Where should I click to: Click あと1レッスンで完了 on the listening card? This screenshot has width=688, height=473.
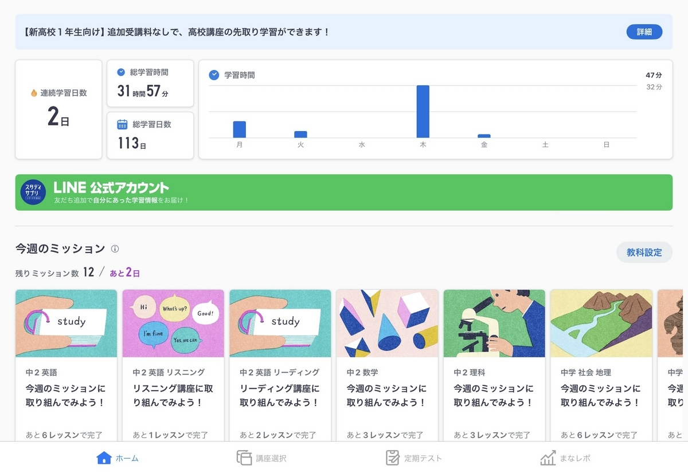tap(170, 435)
